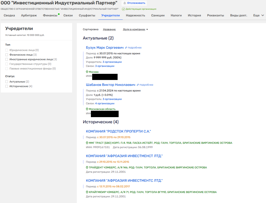Select the Актуальные status checkbox
This screenshot has height=203, width=266.
[7, 82]
